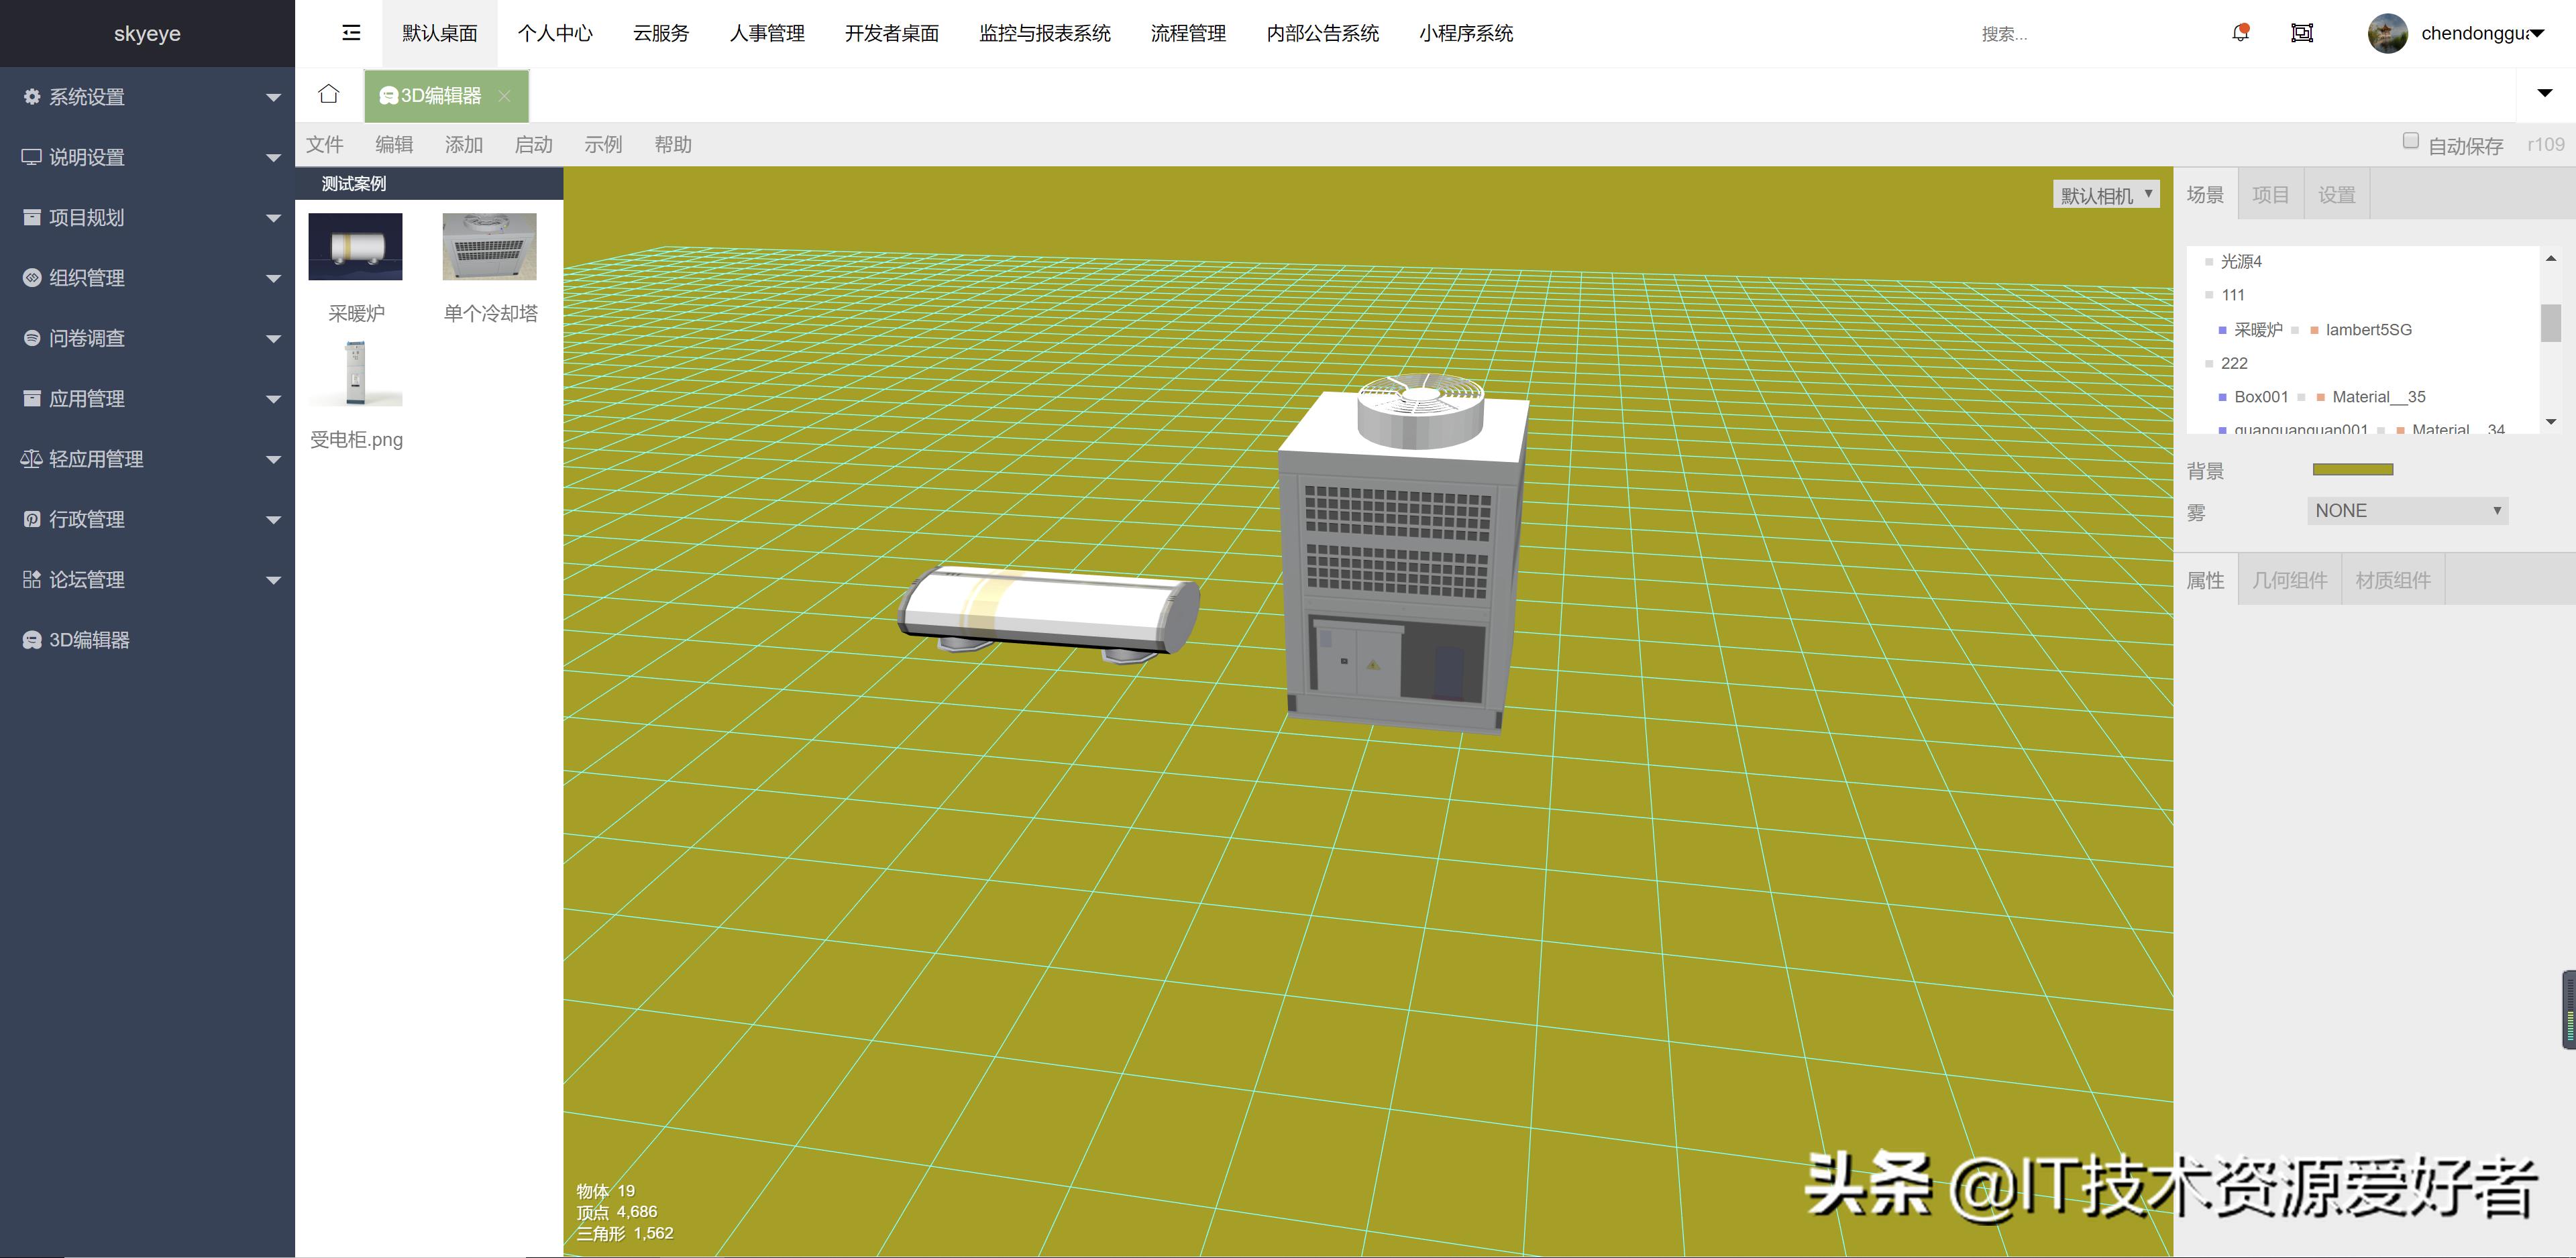Screen dimensions: 2576x1258
Task: Select the 采暖炉 thumbnail in 测试案例
Action: [x=355, y=246]
